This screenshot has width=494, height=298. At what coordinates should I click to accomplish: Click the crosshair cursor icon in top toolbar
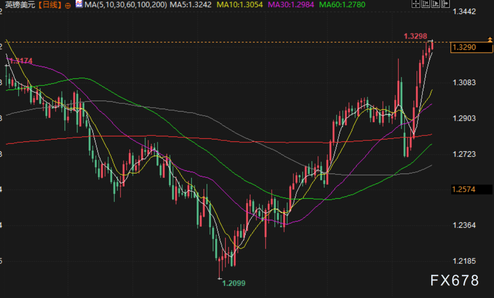pos(415,4)
